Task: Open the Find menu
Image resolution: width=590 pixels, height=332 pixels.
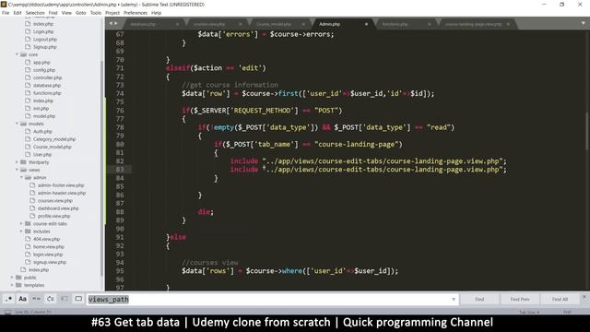Action: coord(53,13)
